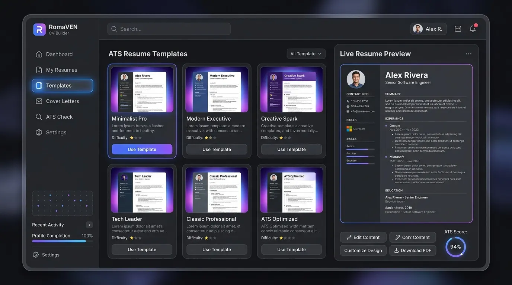The width and height of the screenshot is (512, 285).
Task: Click the Profile Completion progress bar
Action: click(x=63, y=241)
